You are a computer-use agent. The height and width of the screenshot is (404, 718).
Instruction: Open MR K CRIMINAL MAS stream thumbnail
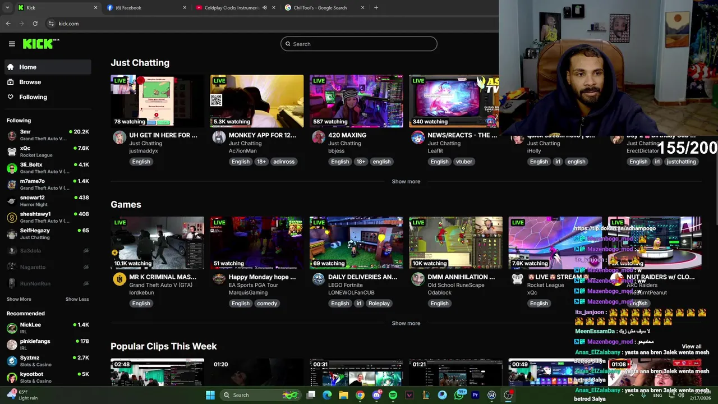(157, 243)
